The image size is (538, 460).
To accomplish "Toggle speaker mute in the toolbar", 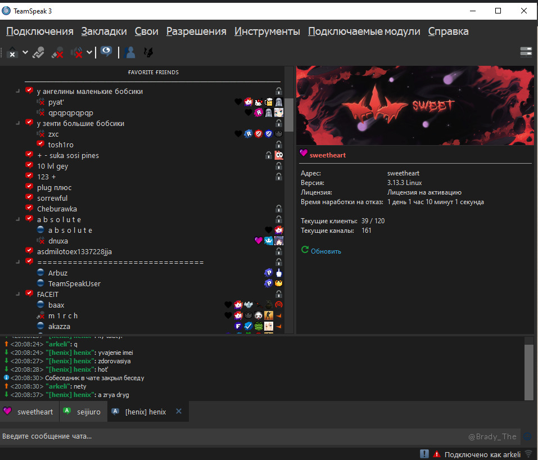I will pyautogui.click(x=76, y=53).
